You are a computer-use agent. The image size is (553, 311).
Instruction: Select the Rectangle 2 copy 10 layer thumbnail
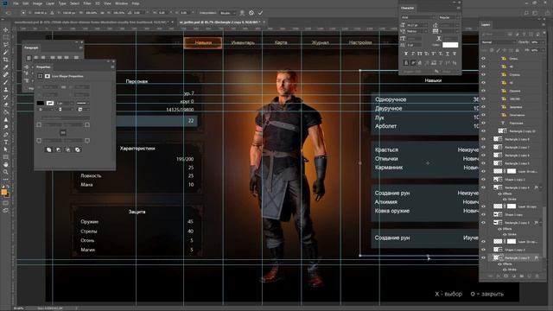(x=502, y=130)
